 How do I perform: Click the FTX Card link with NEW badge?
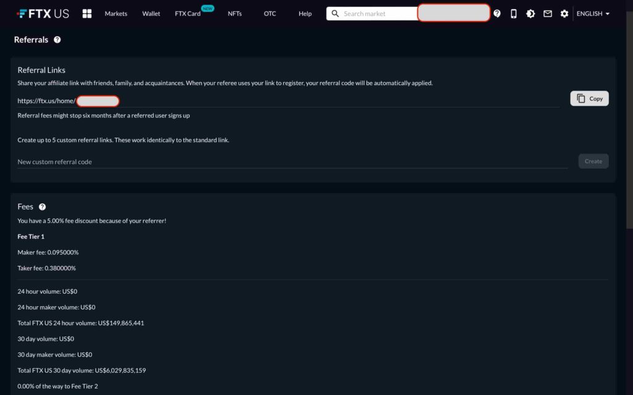tap(187, 13)
